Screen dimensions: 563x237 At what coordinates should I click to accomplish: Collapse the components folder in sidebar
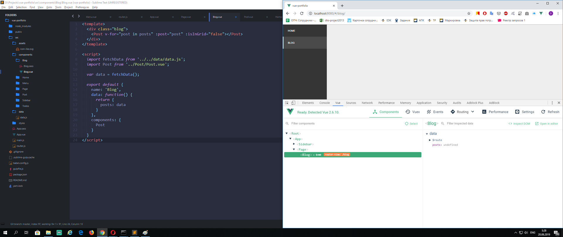click(x=25, y=55)
